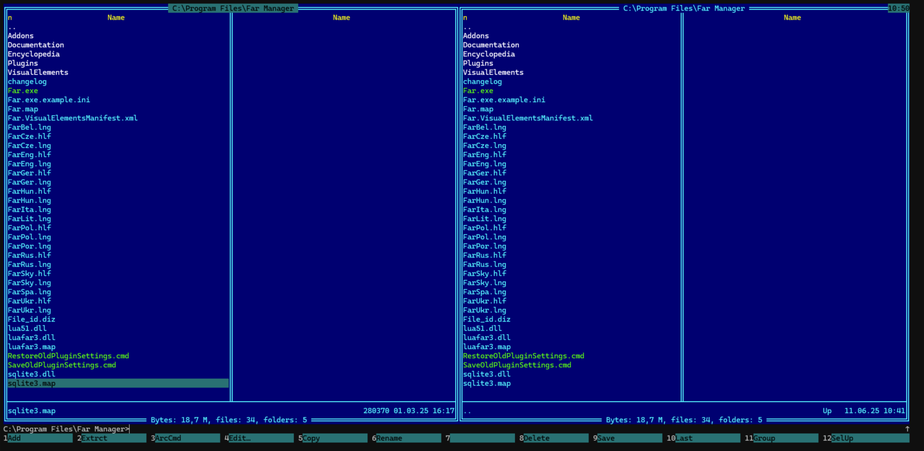Viewport: 924px width, 451px height.
Task: Open the Addons folder in right panel
Action: coord(476,36)
